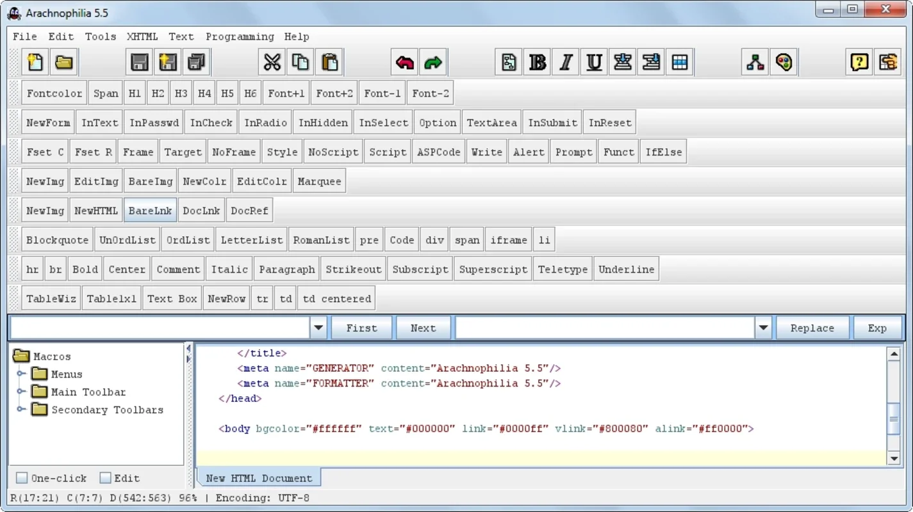This screenshot has height=512, width=913.
Task: Click the document icon left of bold B
Action: pos(509,62)
